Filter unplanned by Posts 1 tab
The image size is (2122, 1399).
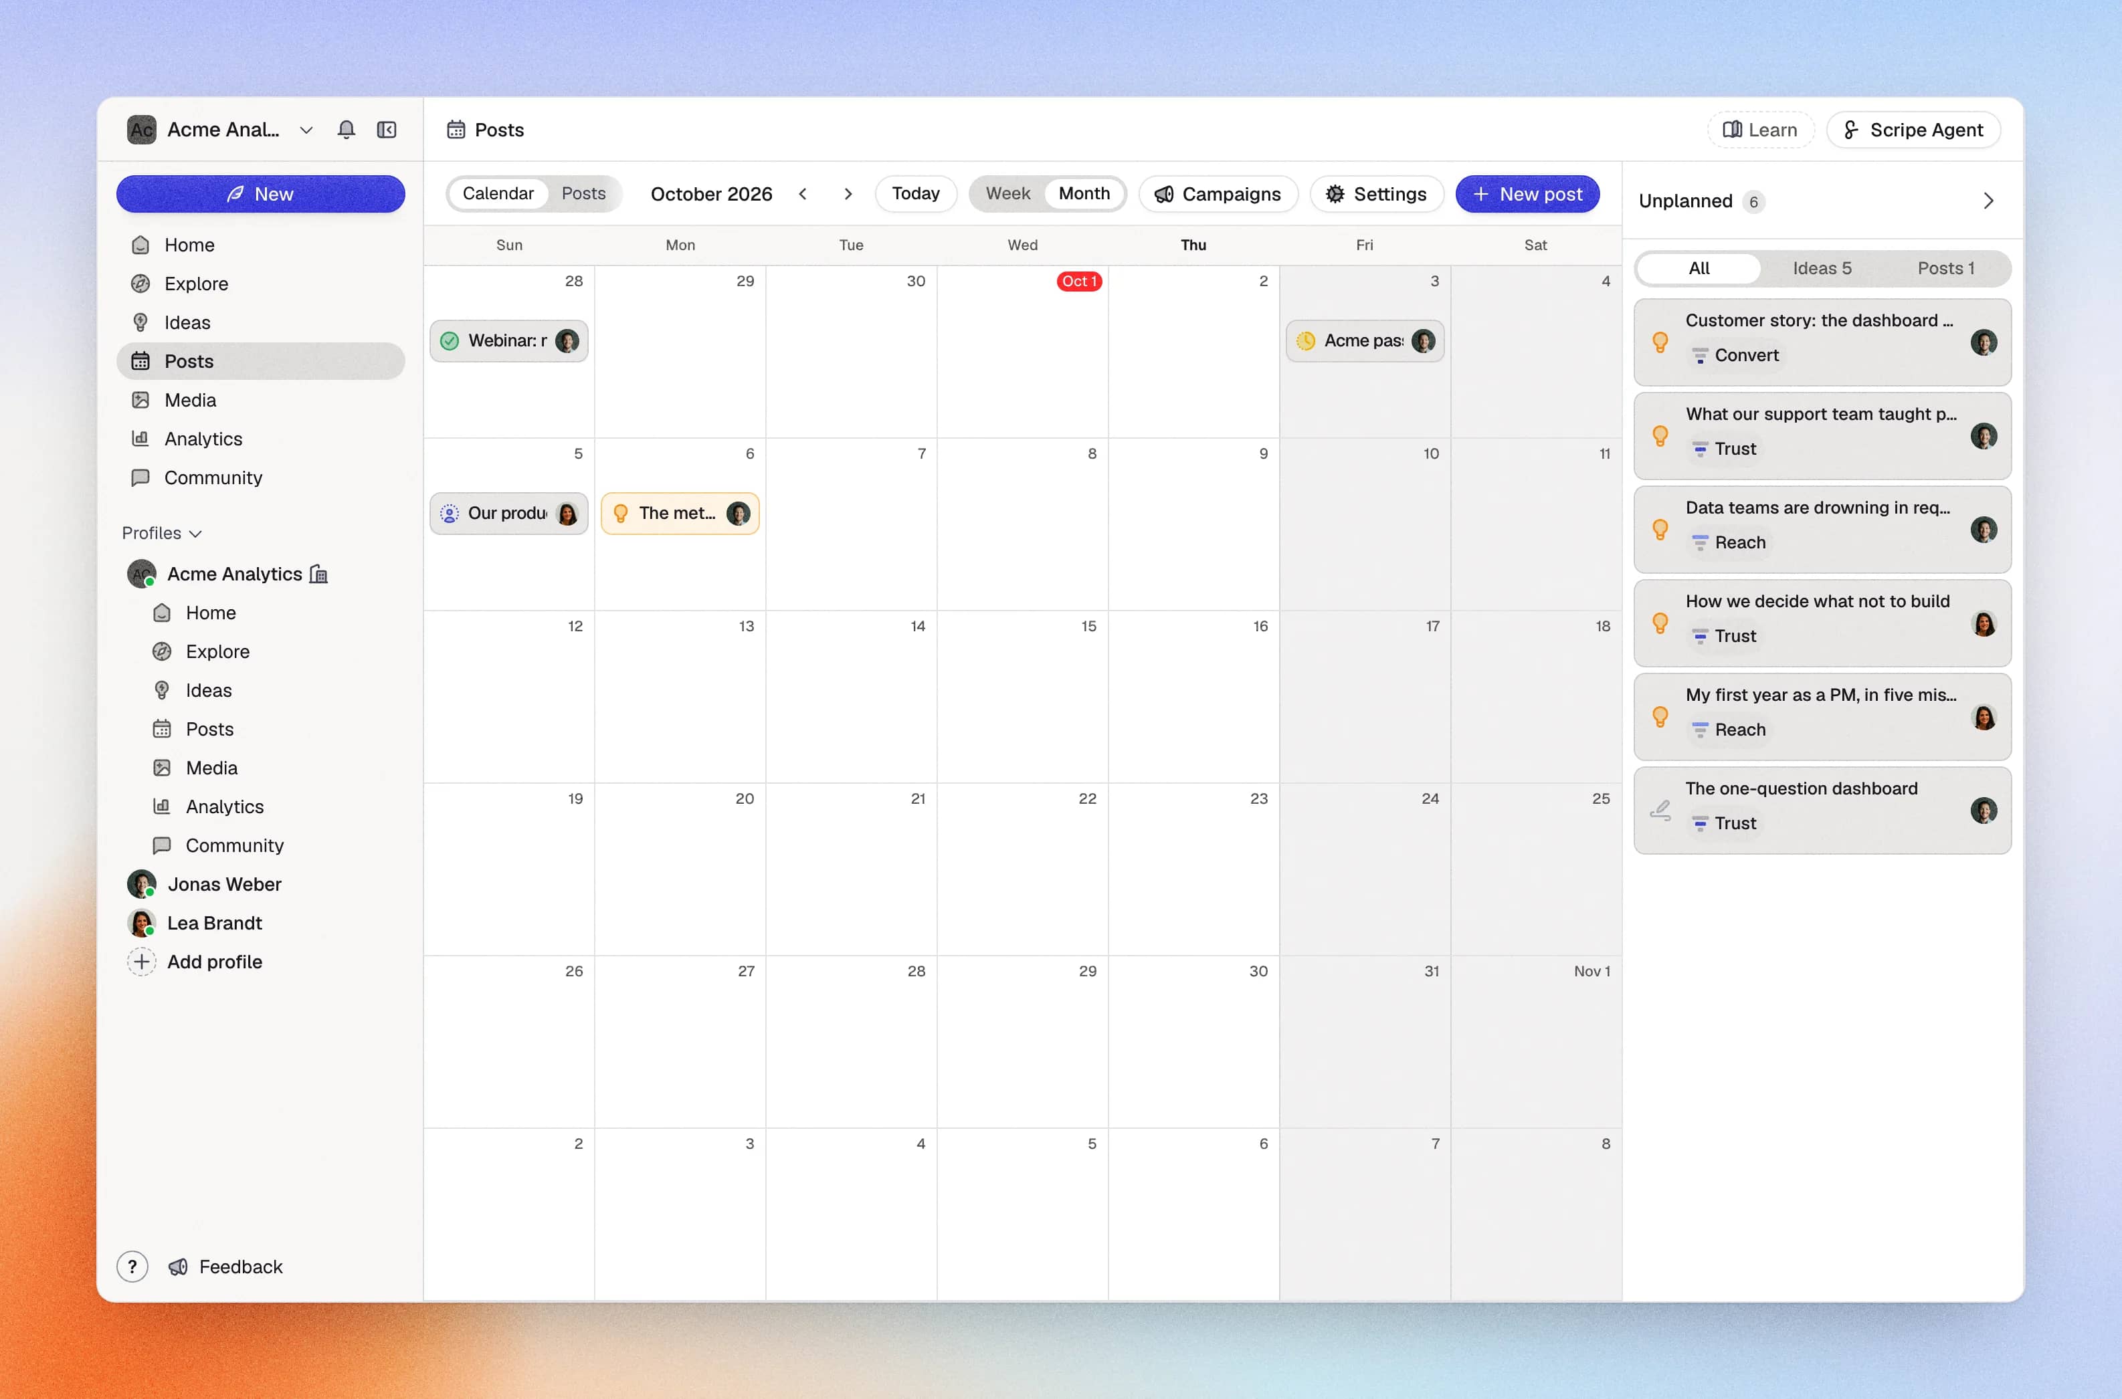pyautogui.click(x=1946, y=267)
